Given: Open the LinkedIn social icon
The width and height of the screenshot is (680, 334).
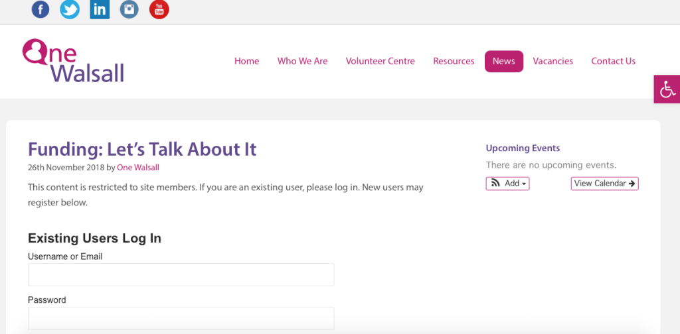Looking at the screenshot, I should 100,9.
